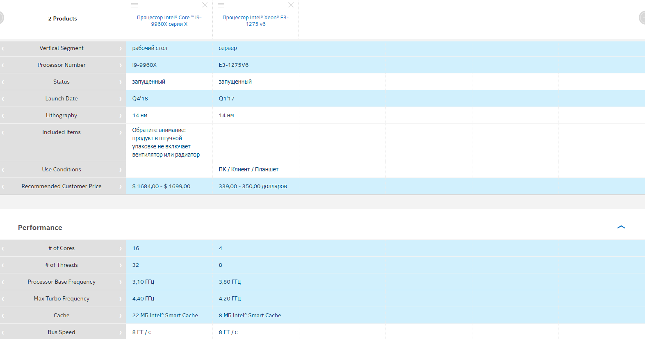
Task: Click the right chevron on Included Items row
Action: 121,132
